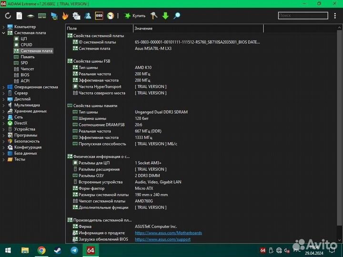Expand the DirectX tree node
This screenshot has height=257, width=343.
click(3, 123)
